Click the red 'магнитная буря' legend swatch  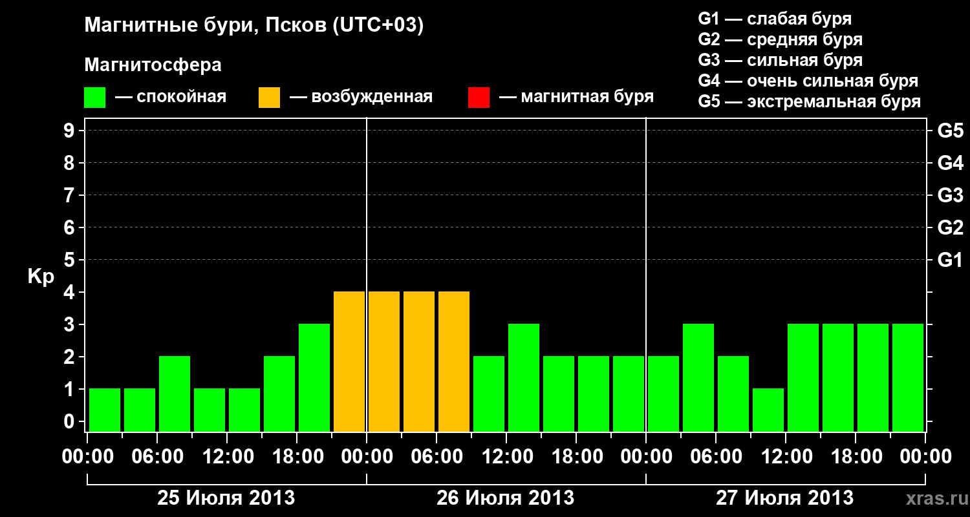coord(479,98)
